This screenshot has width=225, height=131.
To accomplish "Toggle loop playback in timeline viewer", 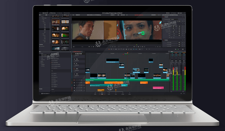I will (145, 47).
